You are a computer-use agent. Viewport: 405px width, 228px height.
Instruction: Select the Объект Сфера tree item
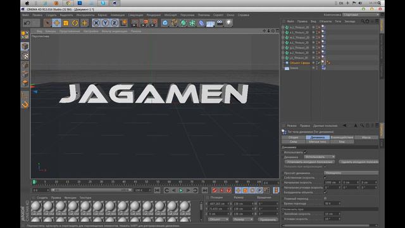coord(299,63)
